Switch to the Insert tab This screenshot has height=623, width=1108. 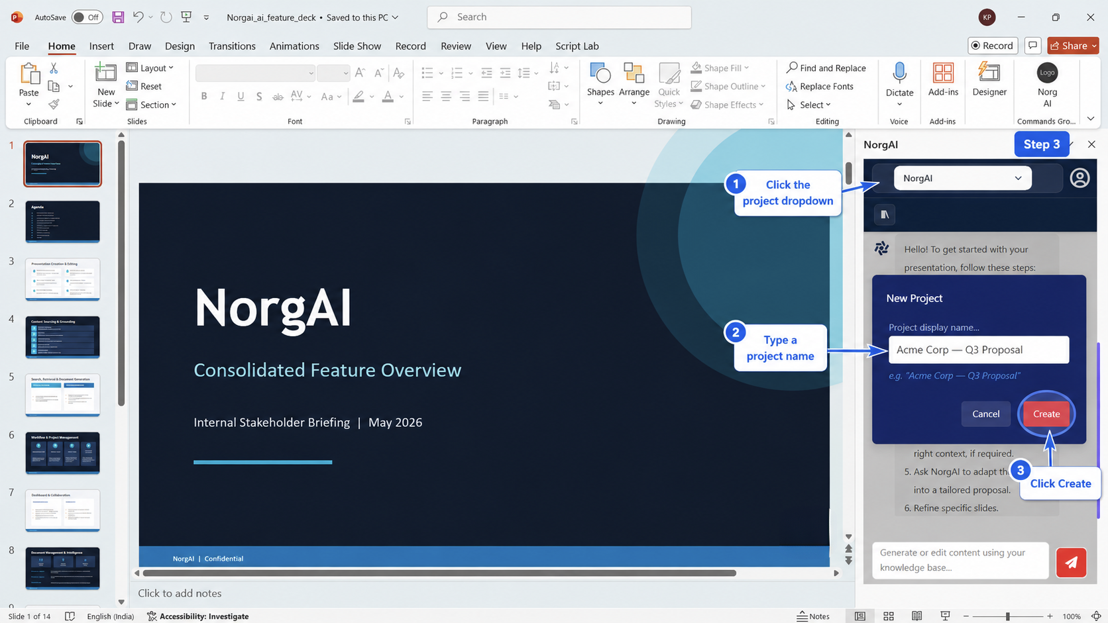pos(101,46)
